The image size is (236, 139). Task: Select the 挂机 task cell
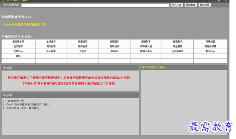point(18,56)
